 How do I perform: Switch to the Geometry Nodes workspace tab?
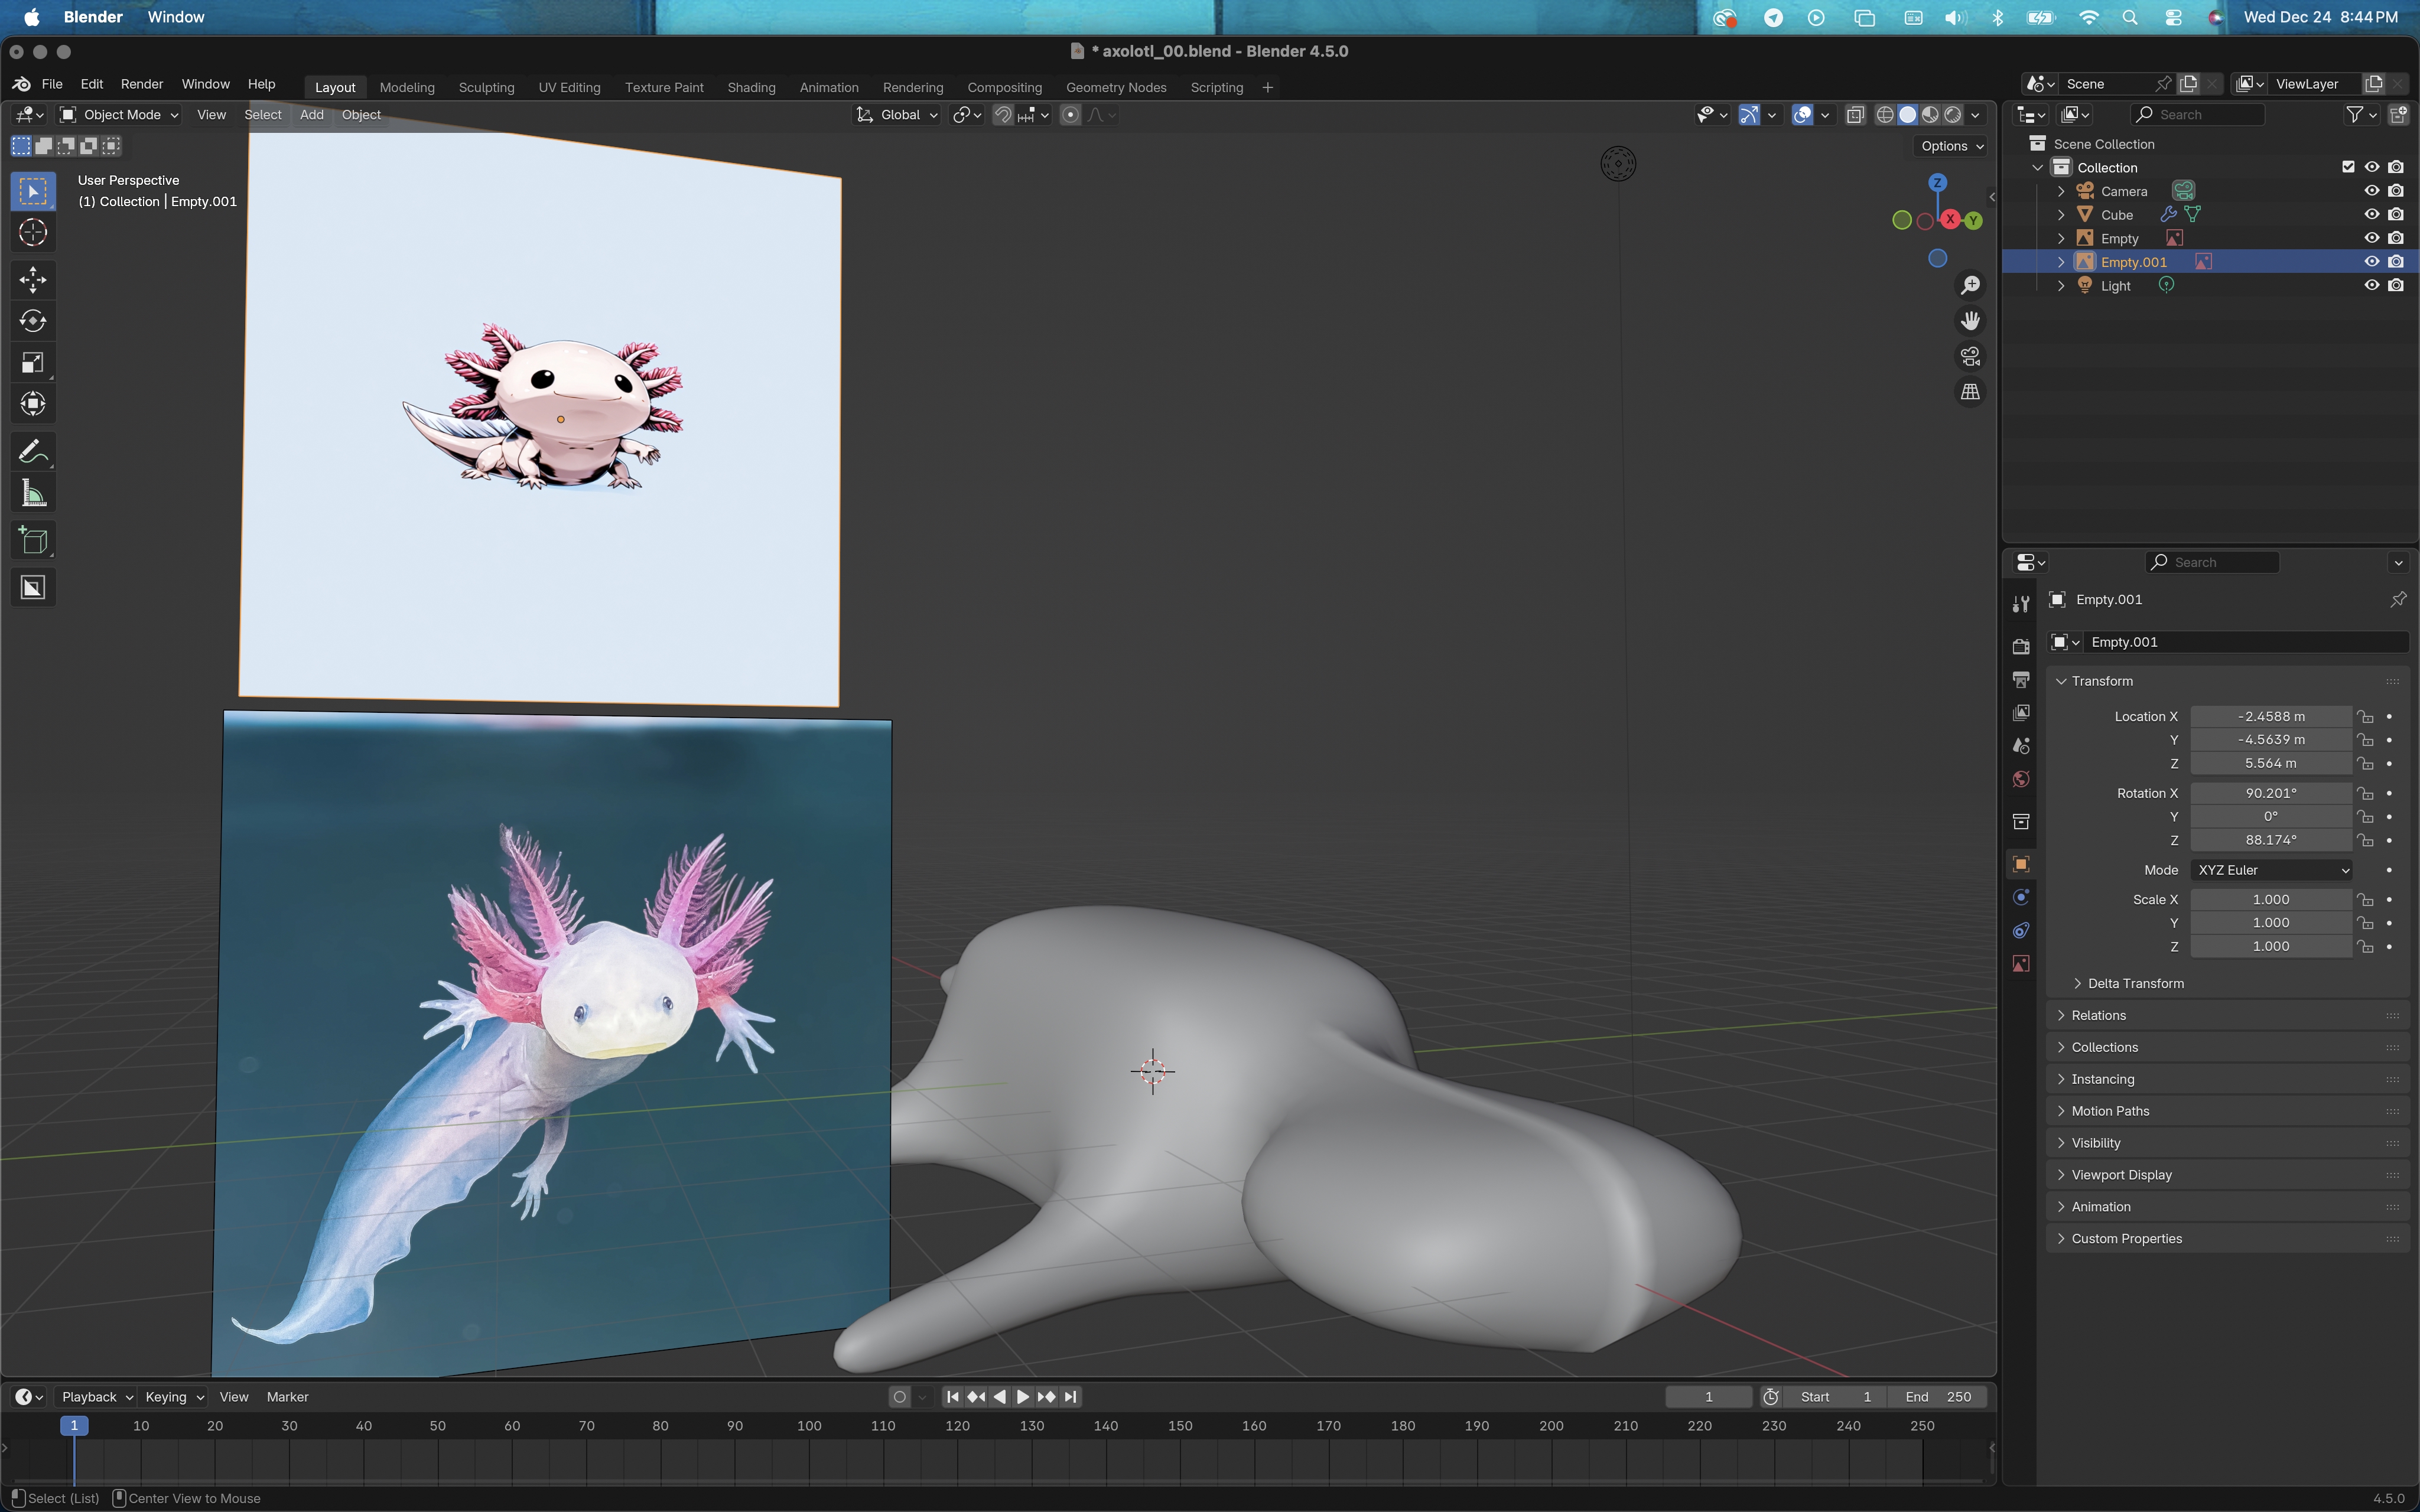click(x=1116, y=87)
